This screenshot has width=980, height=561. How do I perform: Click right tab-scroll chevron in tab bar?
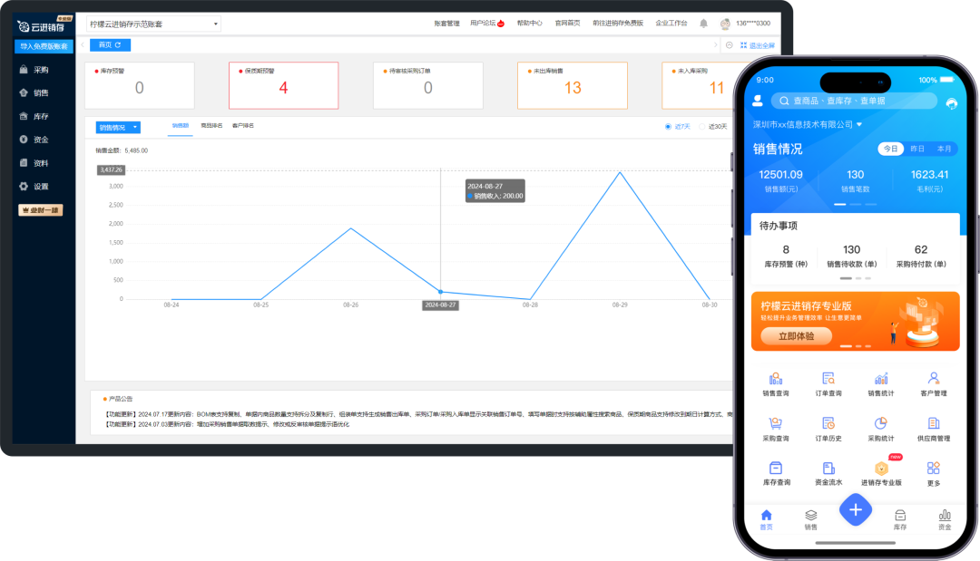716,45
